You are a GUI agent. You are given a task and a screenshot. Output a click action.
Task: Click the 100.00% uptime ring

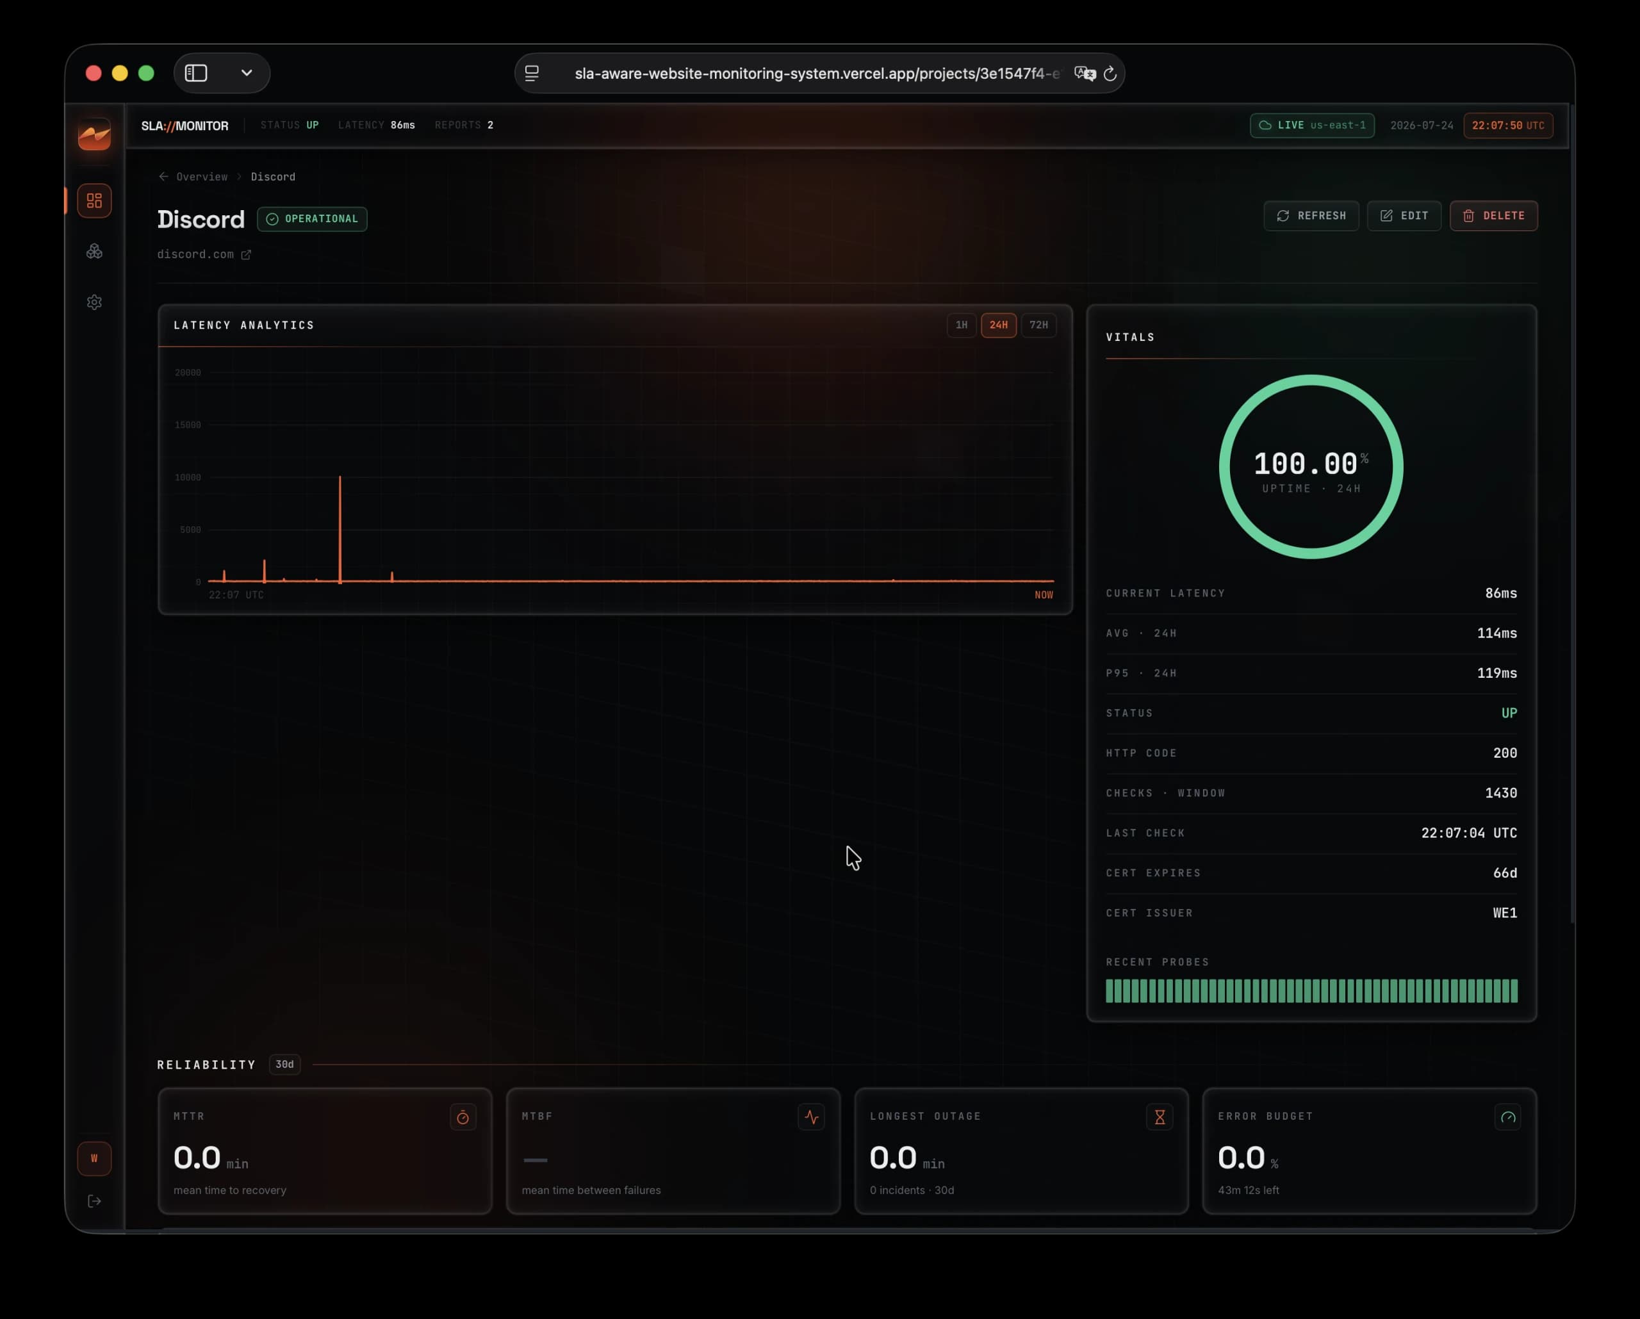(1311, 467)
